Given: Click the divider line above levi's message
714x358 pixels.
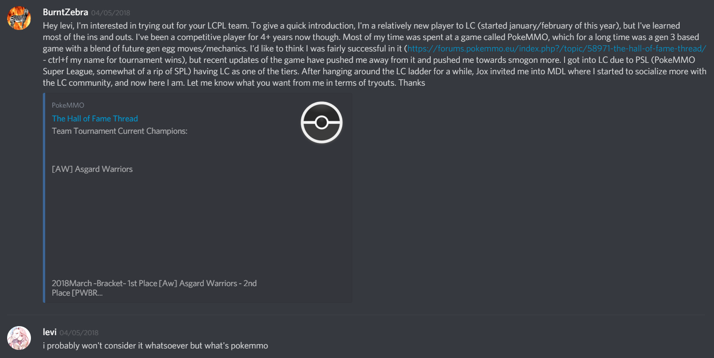Looking at the screenshot, I should (x=356, y=315).
